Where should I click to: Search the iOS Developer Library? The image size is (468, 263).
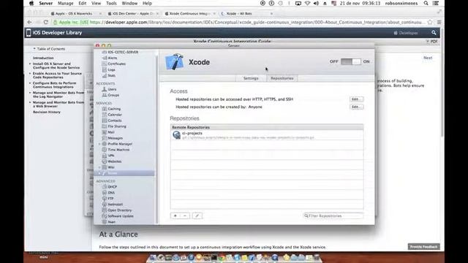coord(434,33)
